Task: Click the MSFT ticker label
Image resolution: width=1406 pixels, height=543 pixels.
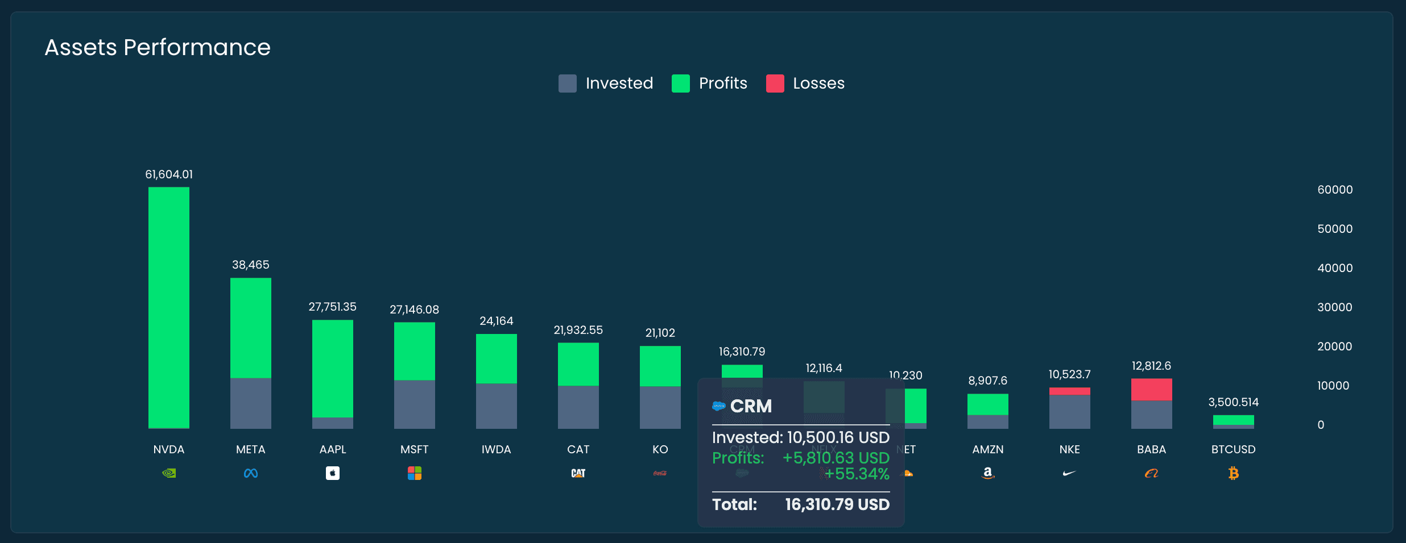Action: coord(415,449)
